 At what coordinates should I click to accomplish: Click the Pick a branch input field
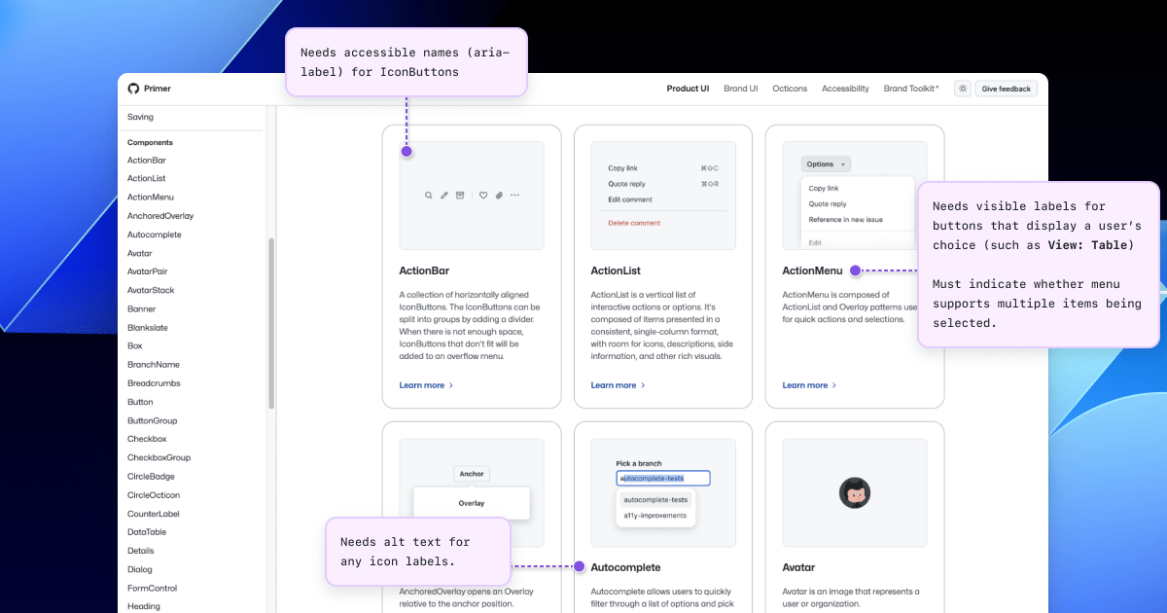(x=663, y=478)
